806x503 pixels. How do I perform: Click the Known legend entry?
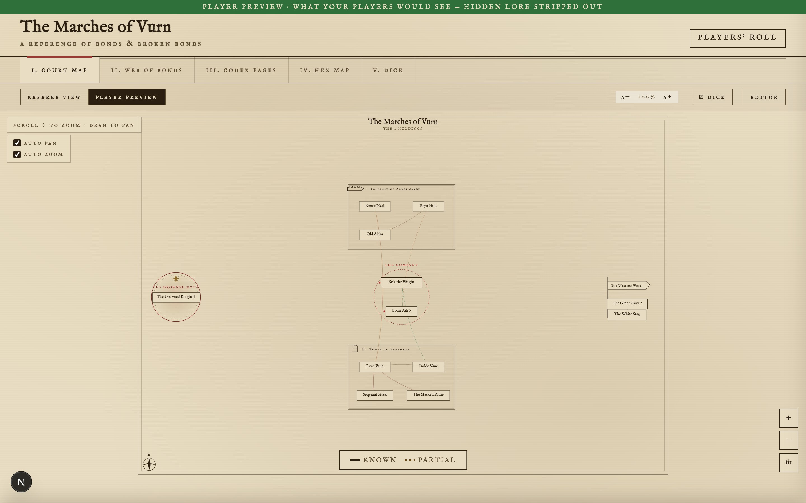pyautogui.click(x=373, y=460)
